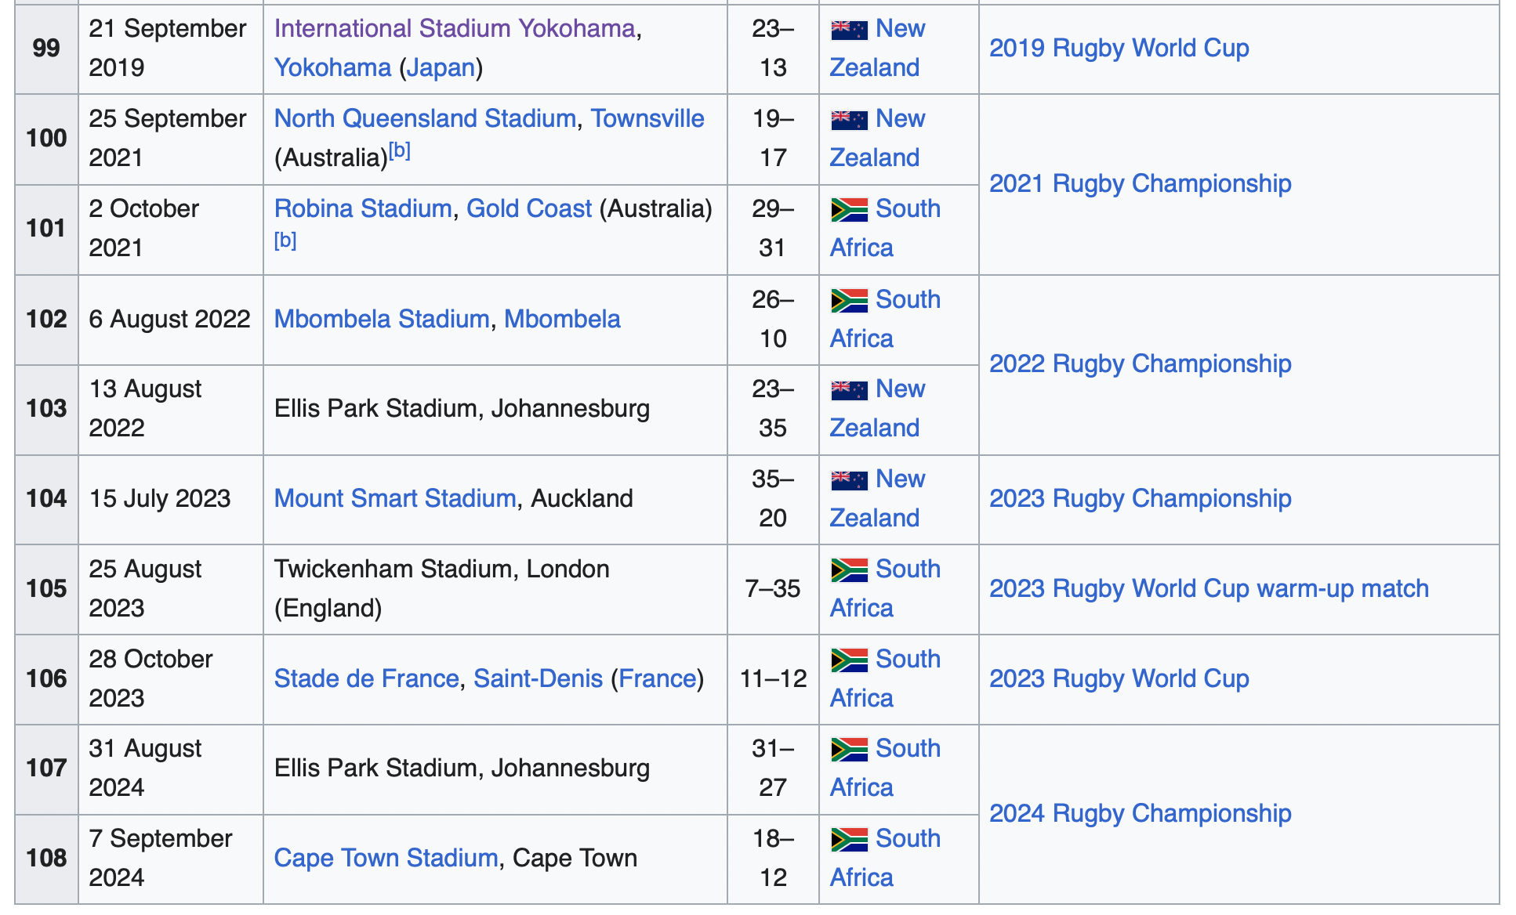This screenshot has height=915, width=1516.
Task: Open footnote [b] after Townsville (Australia)
Action: pyautogui.click(x=400, y=150)
